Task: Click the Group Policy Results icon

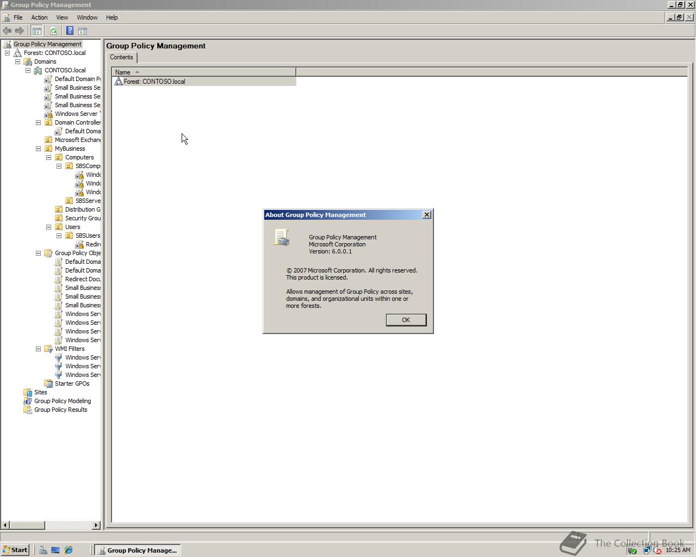Action: point(28,410)
